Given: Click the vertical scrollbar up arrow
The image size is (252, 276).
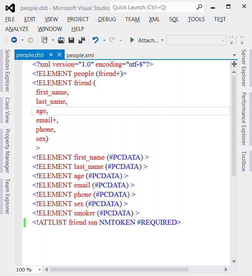Looking at the screenshot, I should (x=234, y=72).
